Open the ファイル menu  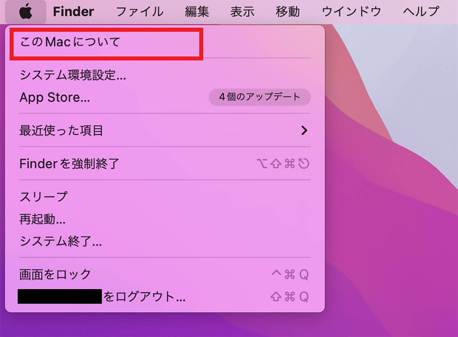click(x=139, y=11)
